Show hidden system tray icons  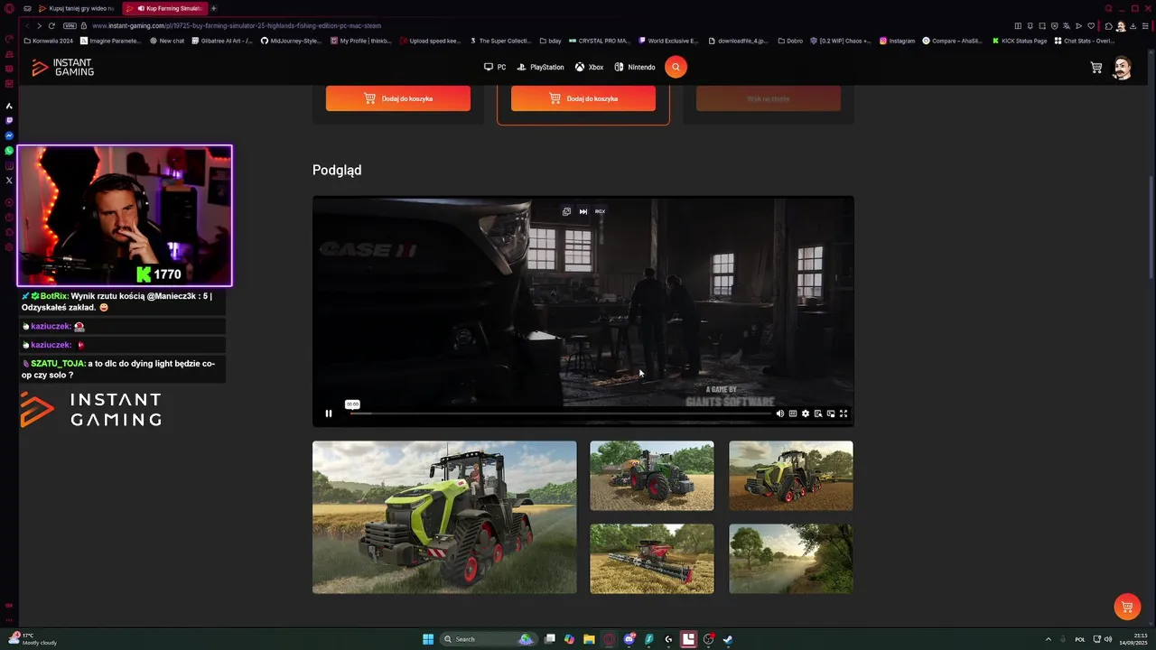(x=1049, y=639)
